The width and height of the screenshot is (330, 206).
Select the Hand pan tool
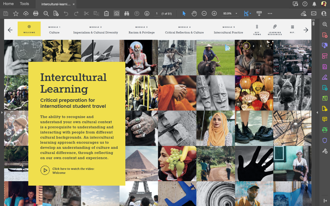pyautogui.click(x=194, y=14)
